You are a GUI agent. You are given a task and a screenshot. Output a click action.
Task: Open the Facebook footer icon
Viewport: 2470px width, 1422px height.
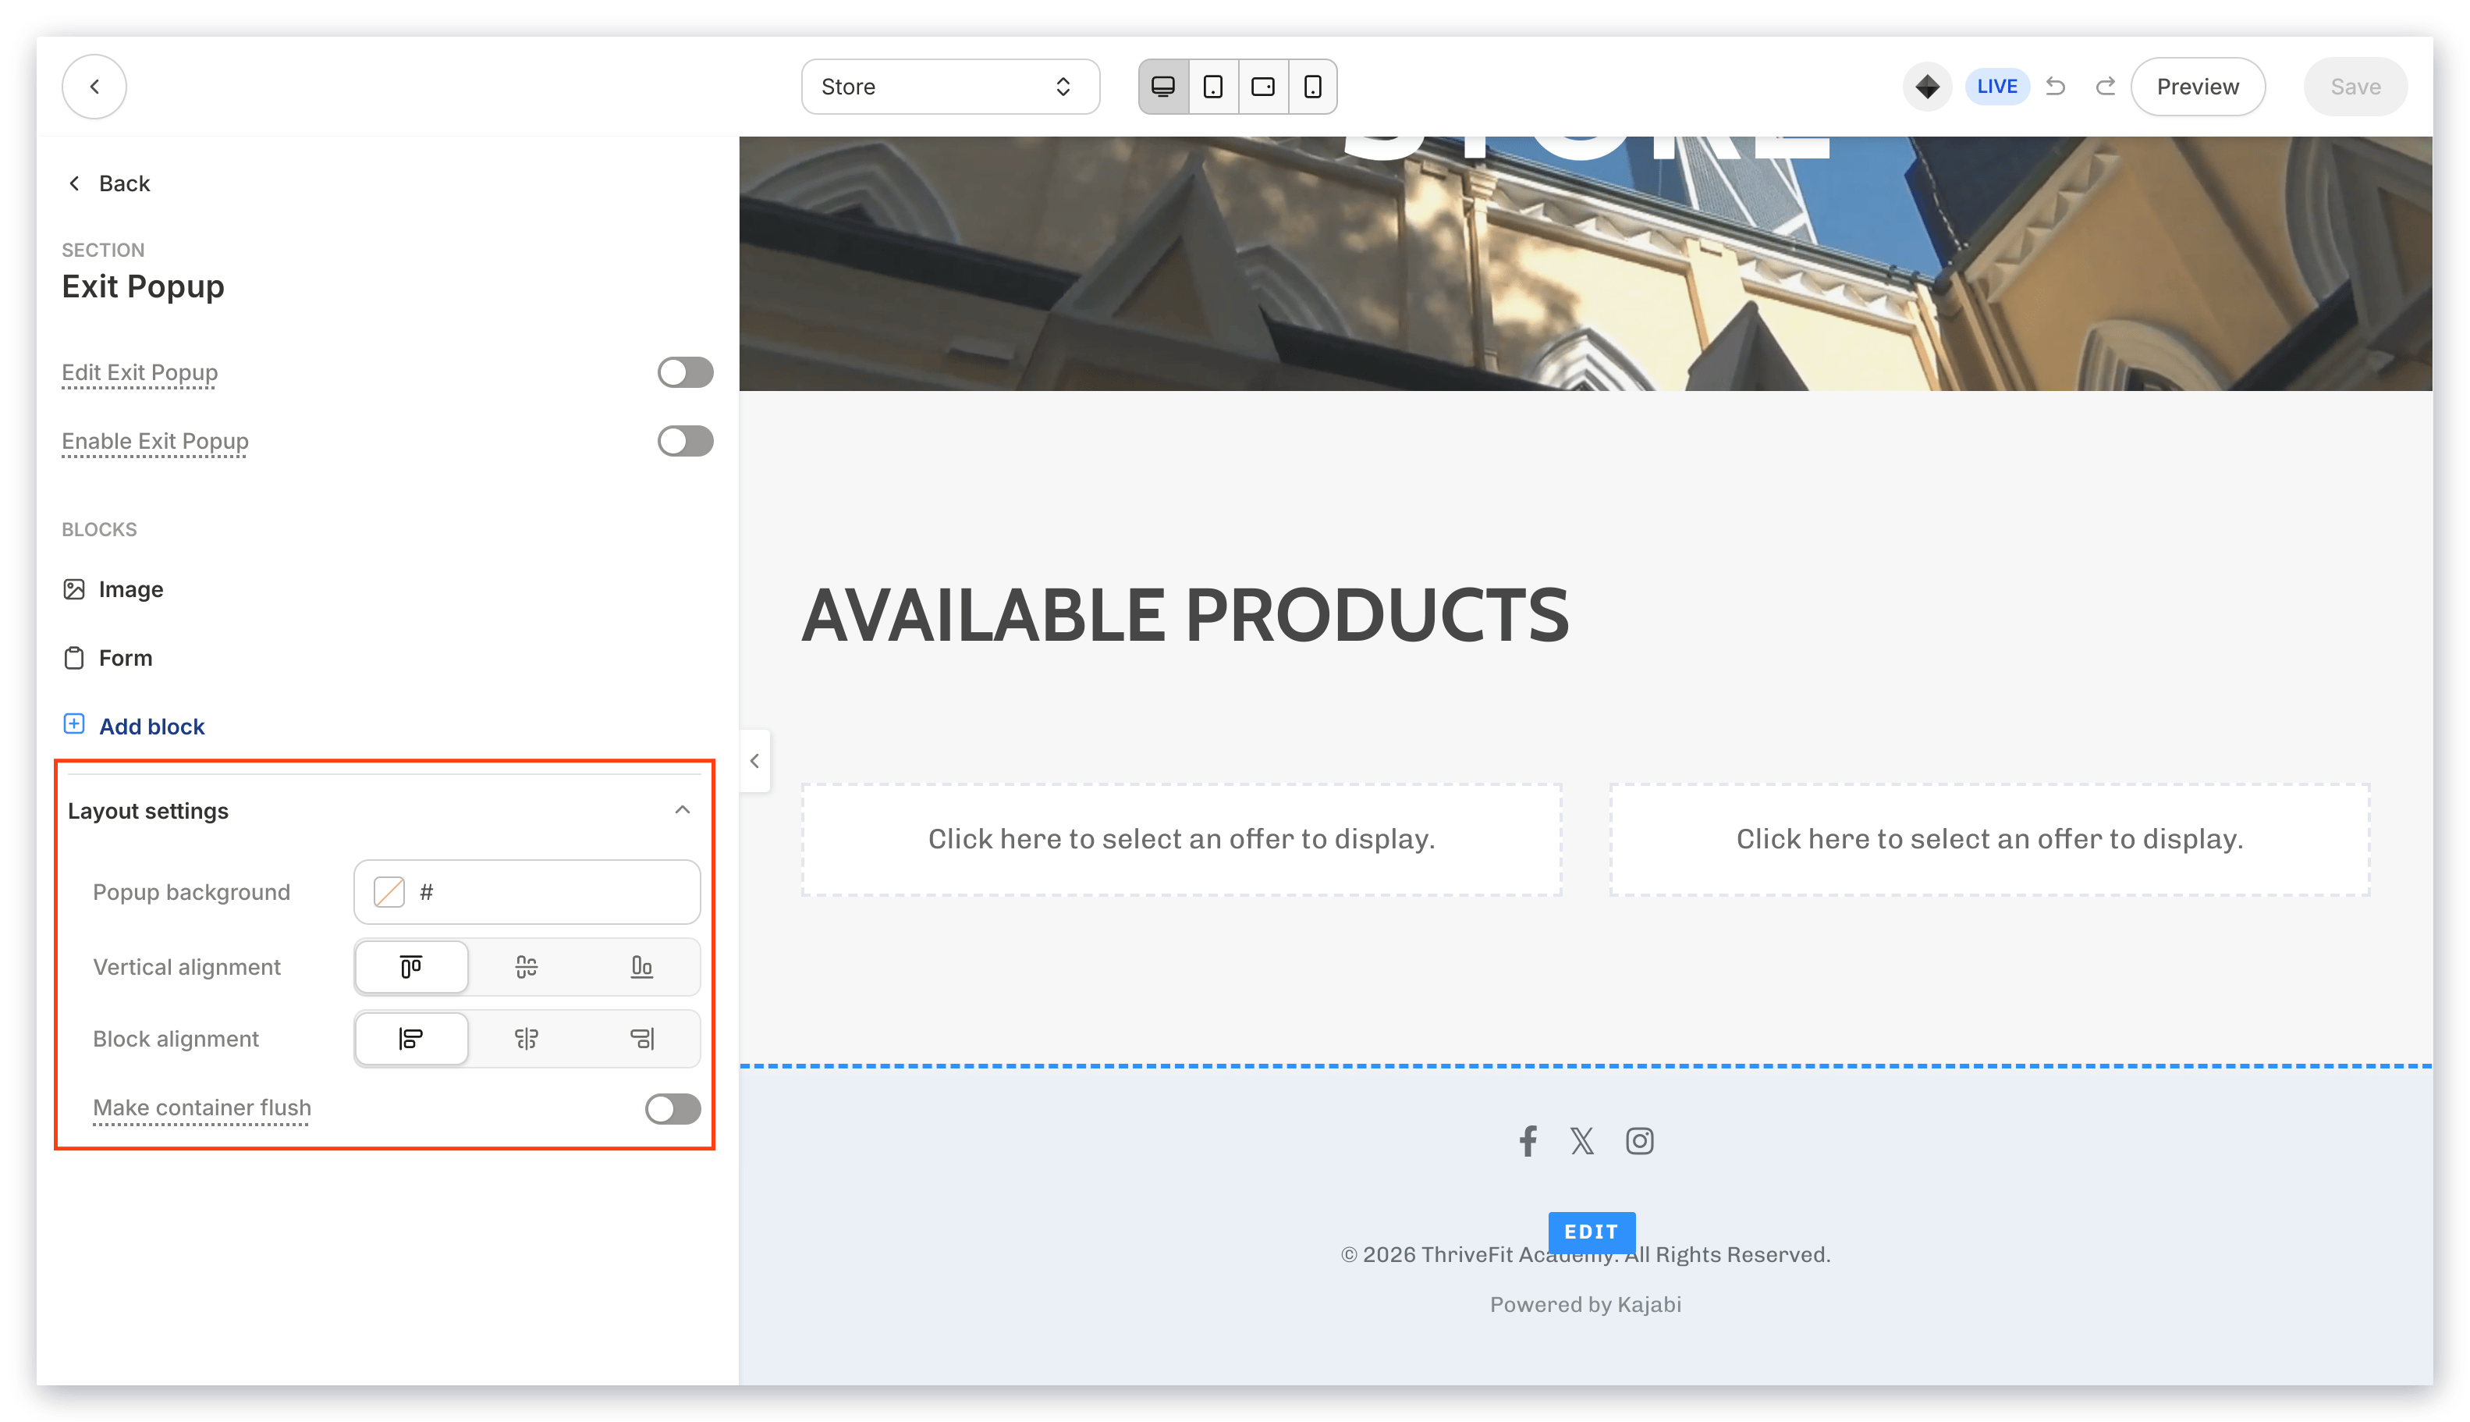tap(1528, 1139)
